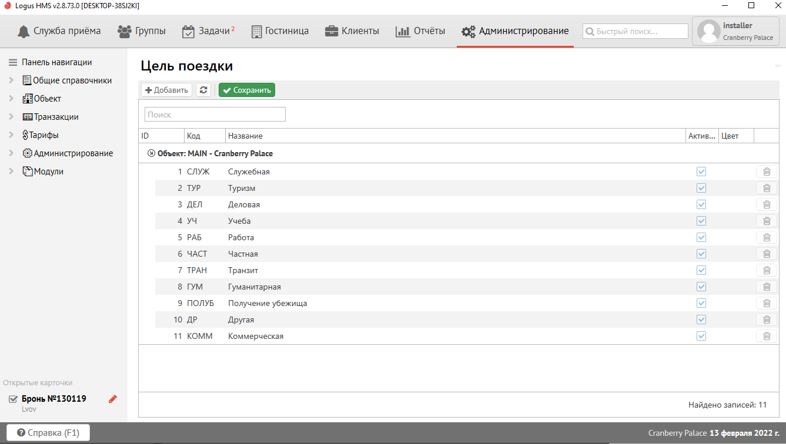The image size is (786, 444).
Task: Click the gear icon beside Администрирование in sidebar
Action: pyautogui.click(x=28, y=153)
